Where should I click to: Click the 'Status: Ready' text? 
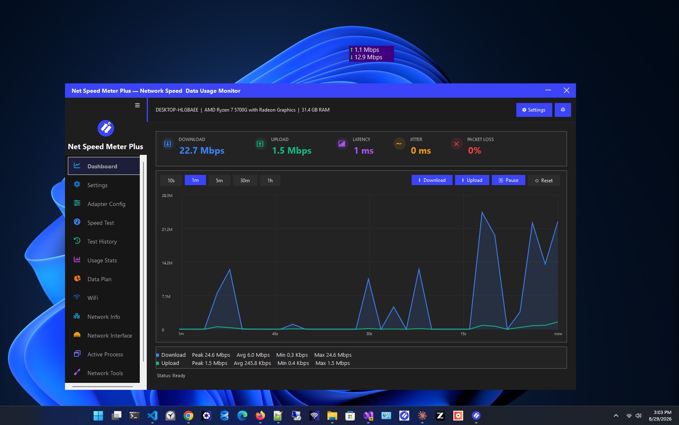(171, 376)
